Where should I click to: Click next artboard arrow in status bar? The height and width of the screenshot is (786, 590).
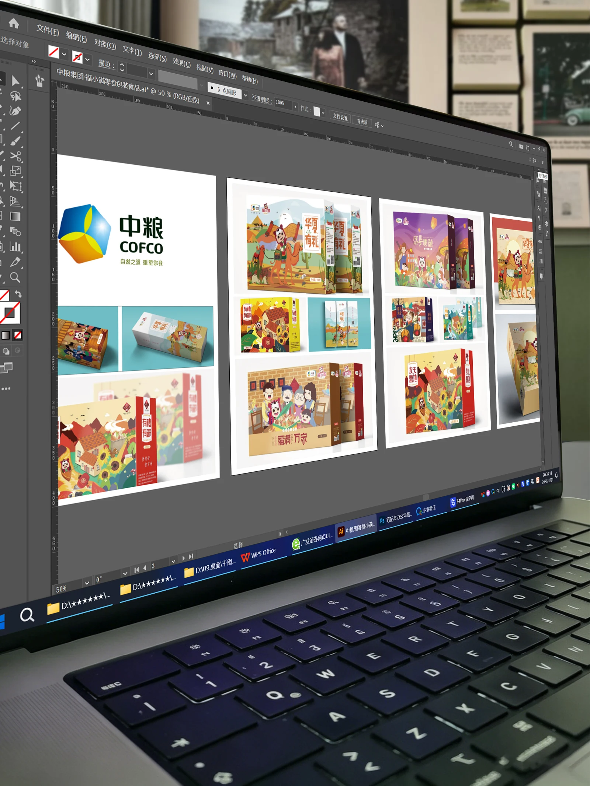(184, 558)
